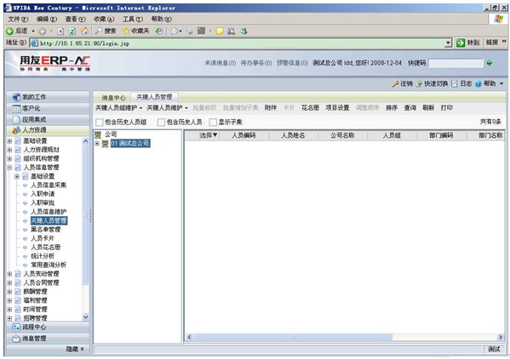Click the IE favorites star icon
Screen dimensions: 510x359
(126, 31)
